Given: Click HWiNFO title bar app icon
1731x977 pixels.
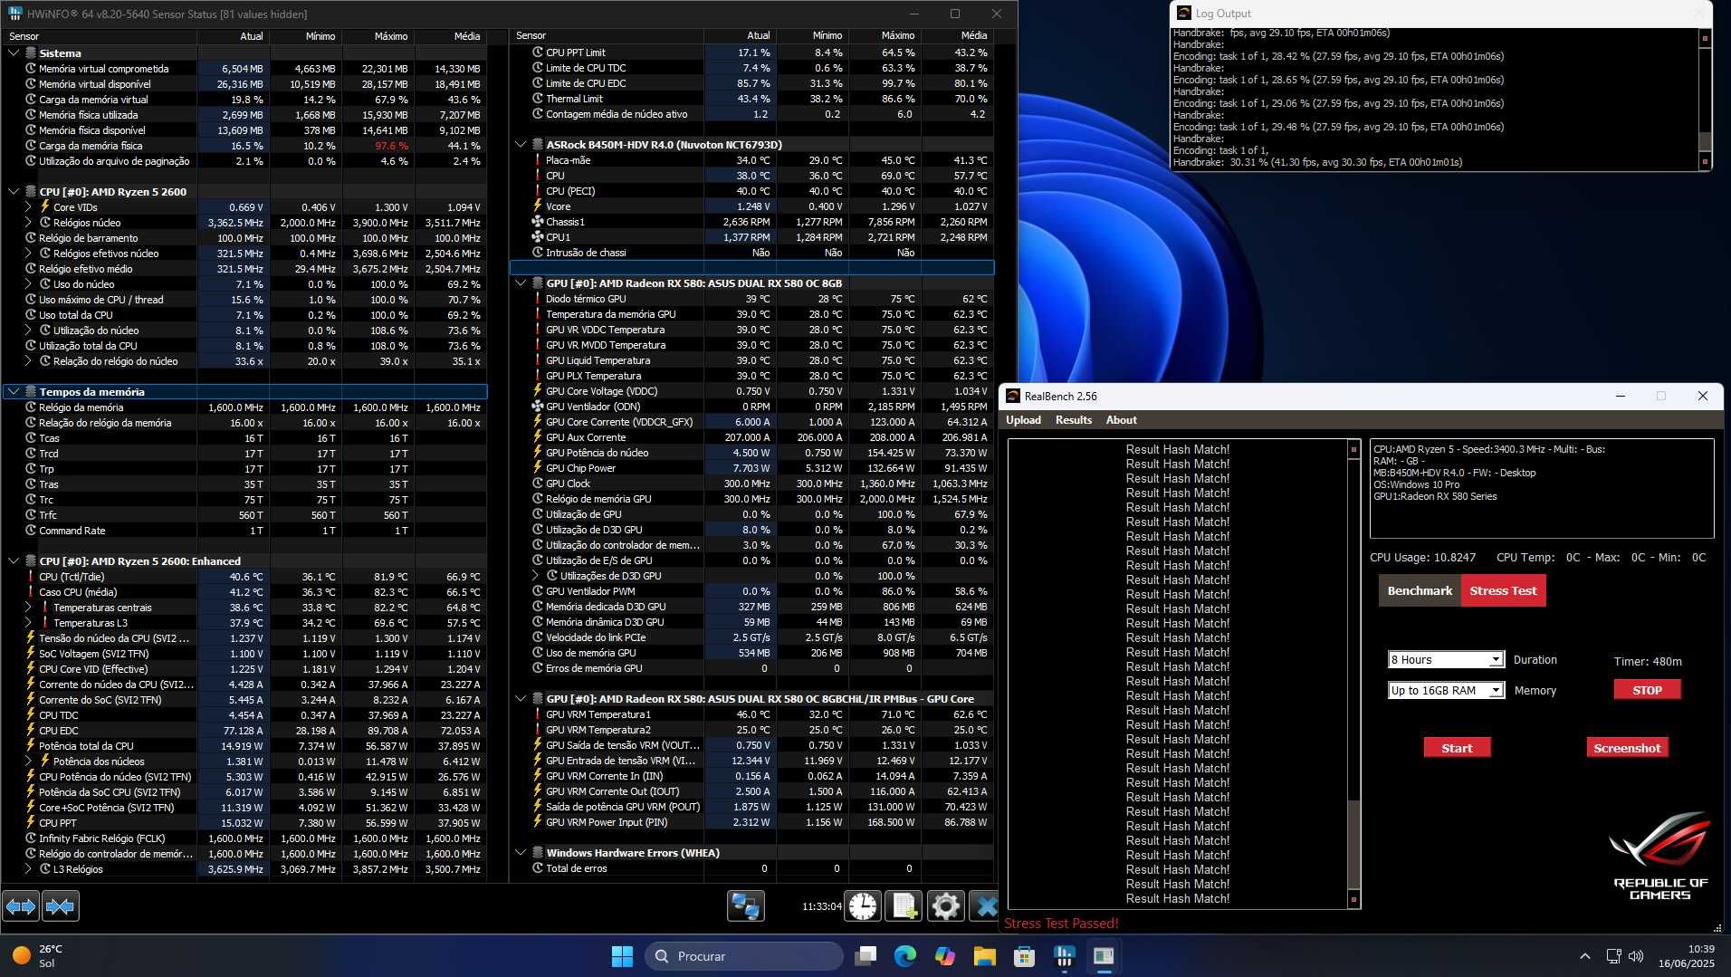Looking at the screenshot, I should tap(14, 14).
